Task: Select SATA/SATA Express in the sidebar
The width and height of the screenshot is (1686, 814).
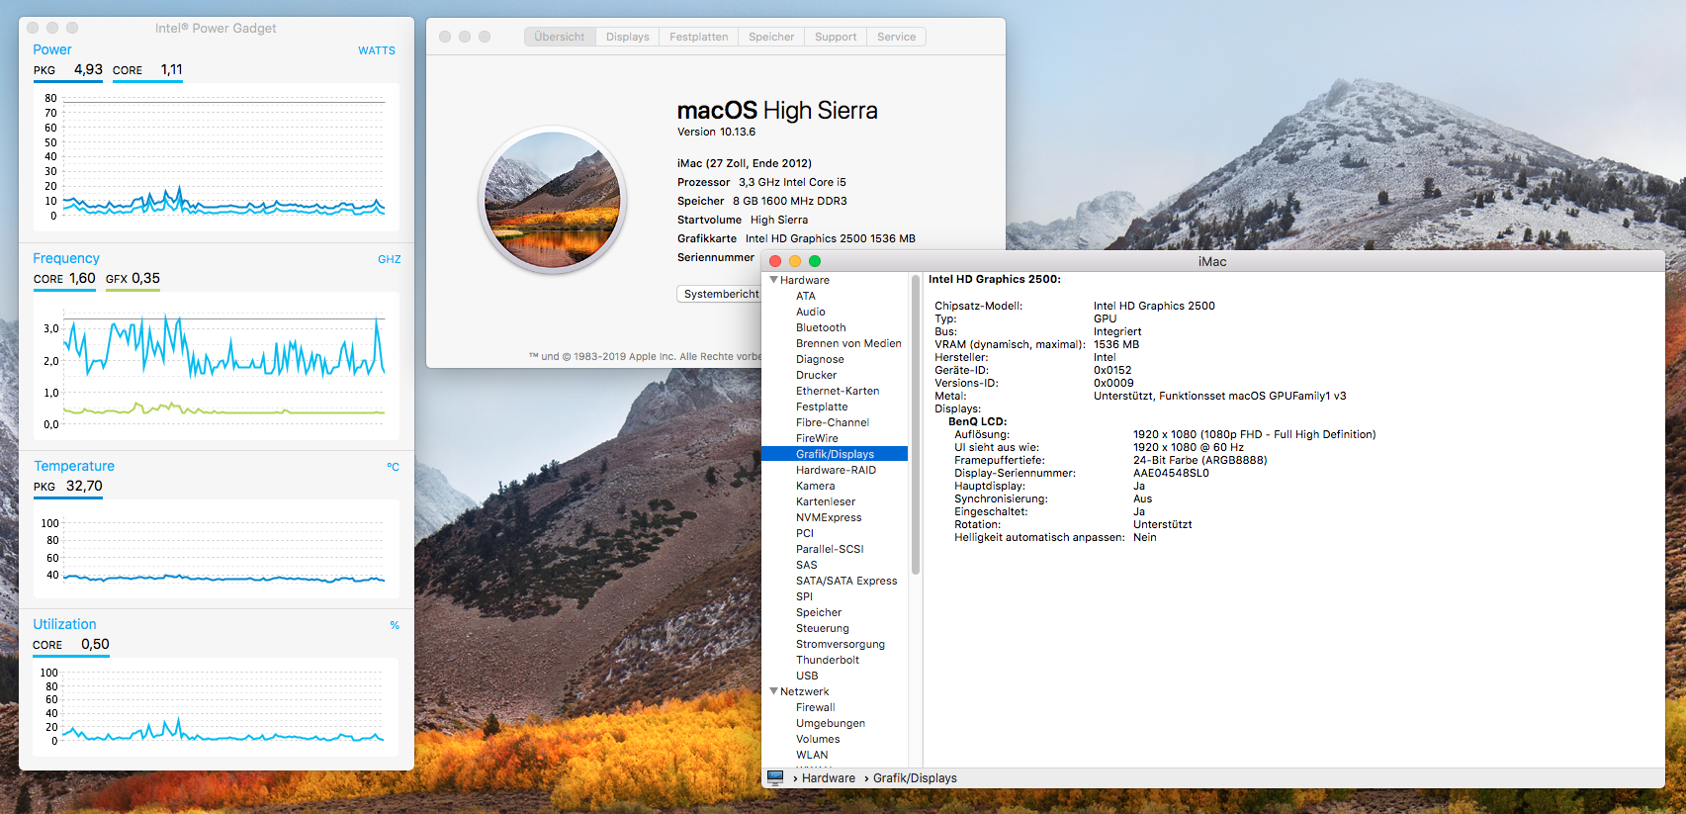Action: pyautogui.click(x=846, y=581)
